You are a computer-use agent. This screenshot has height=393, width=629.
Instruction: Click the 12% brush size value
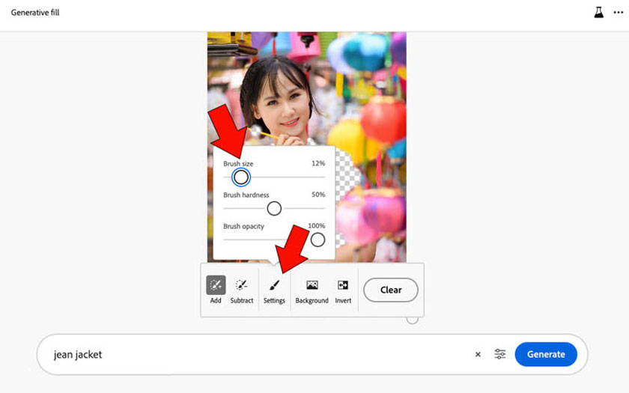(318, 163)
